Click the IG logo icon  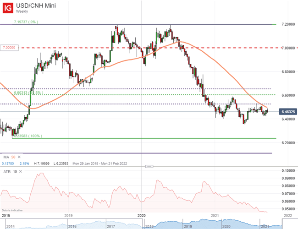8,8
